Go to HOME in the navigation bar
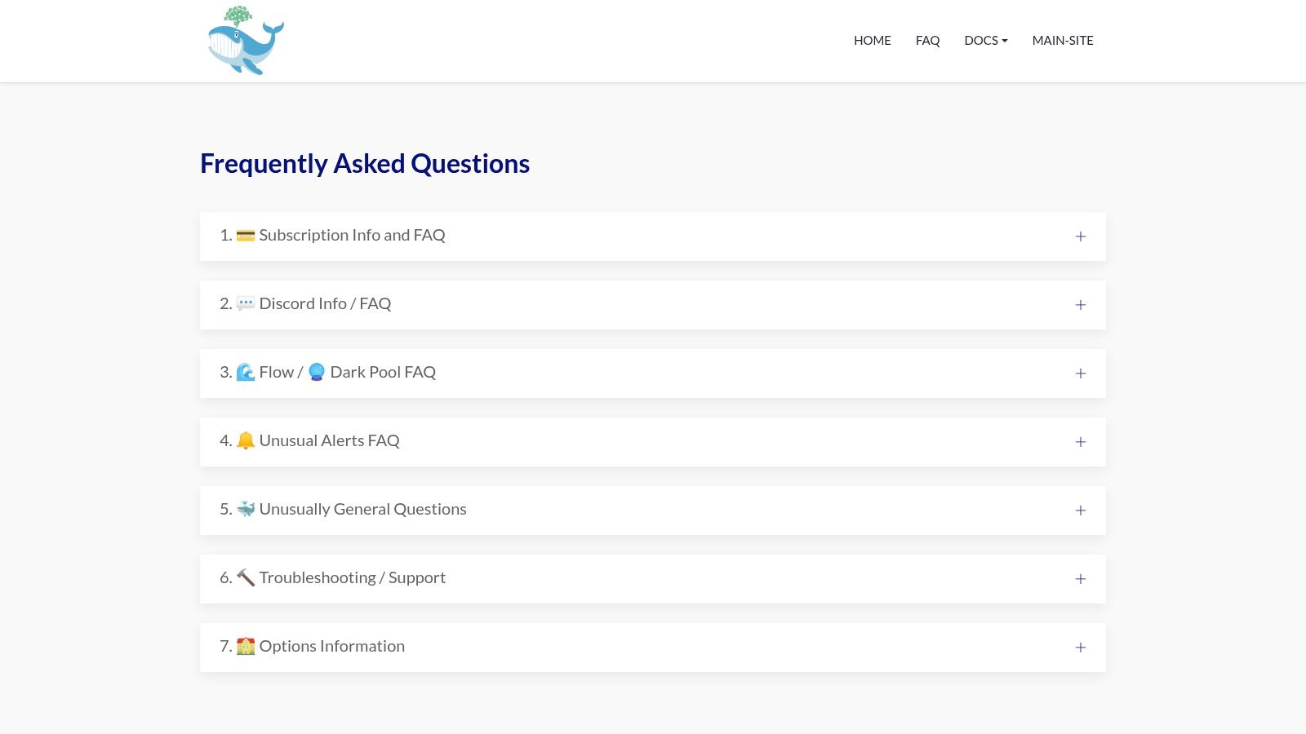 [872, 41]
